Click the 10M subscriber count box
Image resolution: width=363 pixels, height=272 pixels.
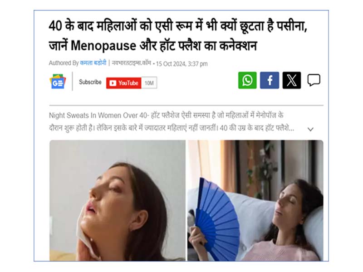coord(149,83)
